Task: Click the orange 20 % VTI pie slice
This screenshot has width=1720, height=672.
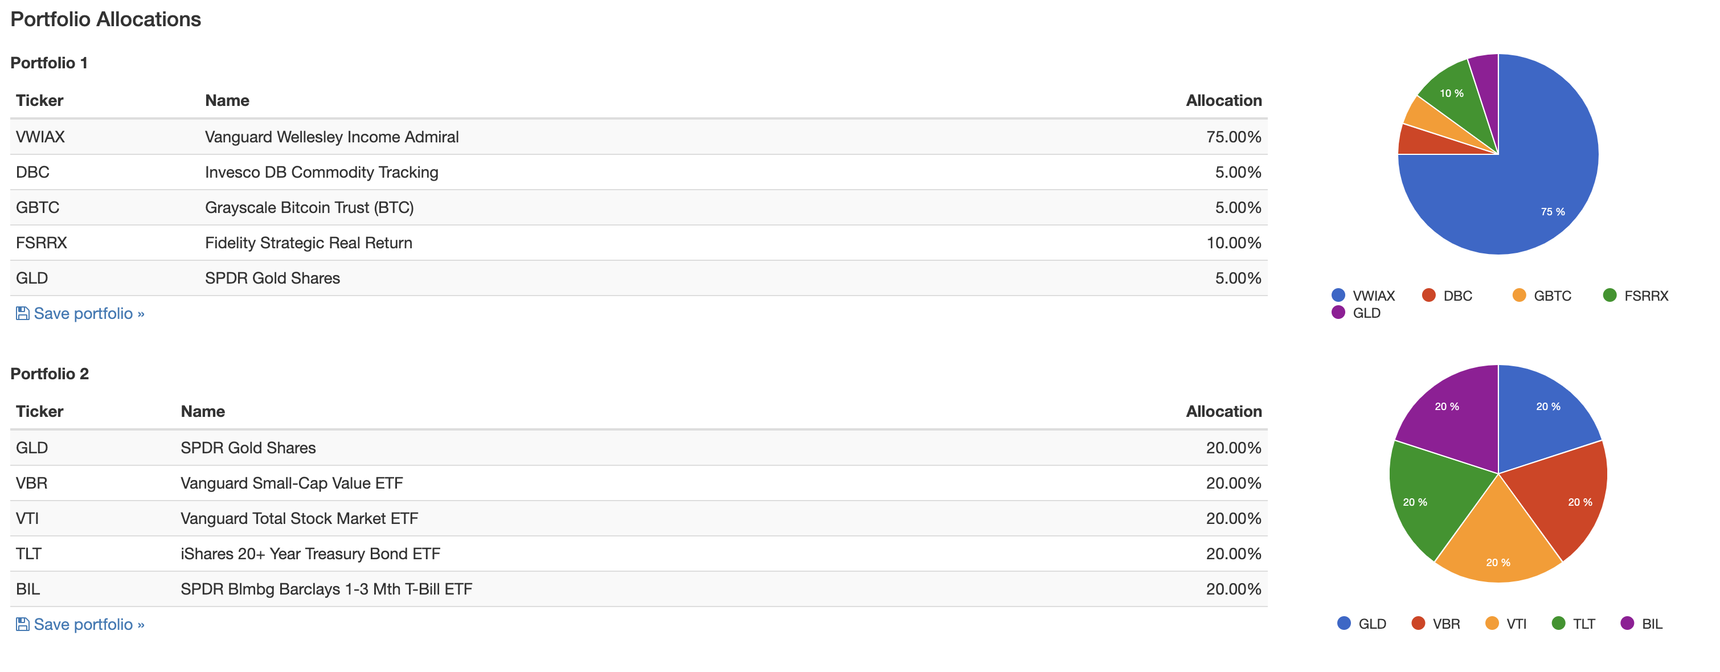Action: [1498, 547]
